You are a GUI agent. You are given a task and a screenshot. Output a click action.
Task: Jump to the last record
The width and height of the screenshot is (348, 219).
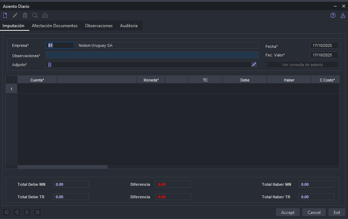(x=37, y=212)
